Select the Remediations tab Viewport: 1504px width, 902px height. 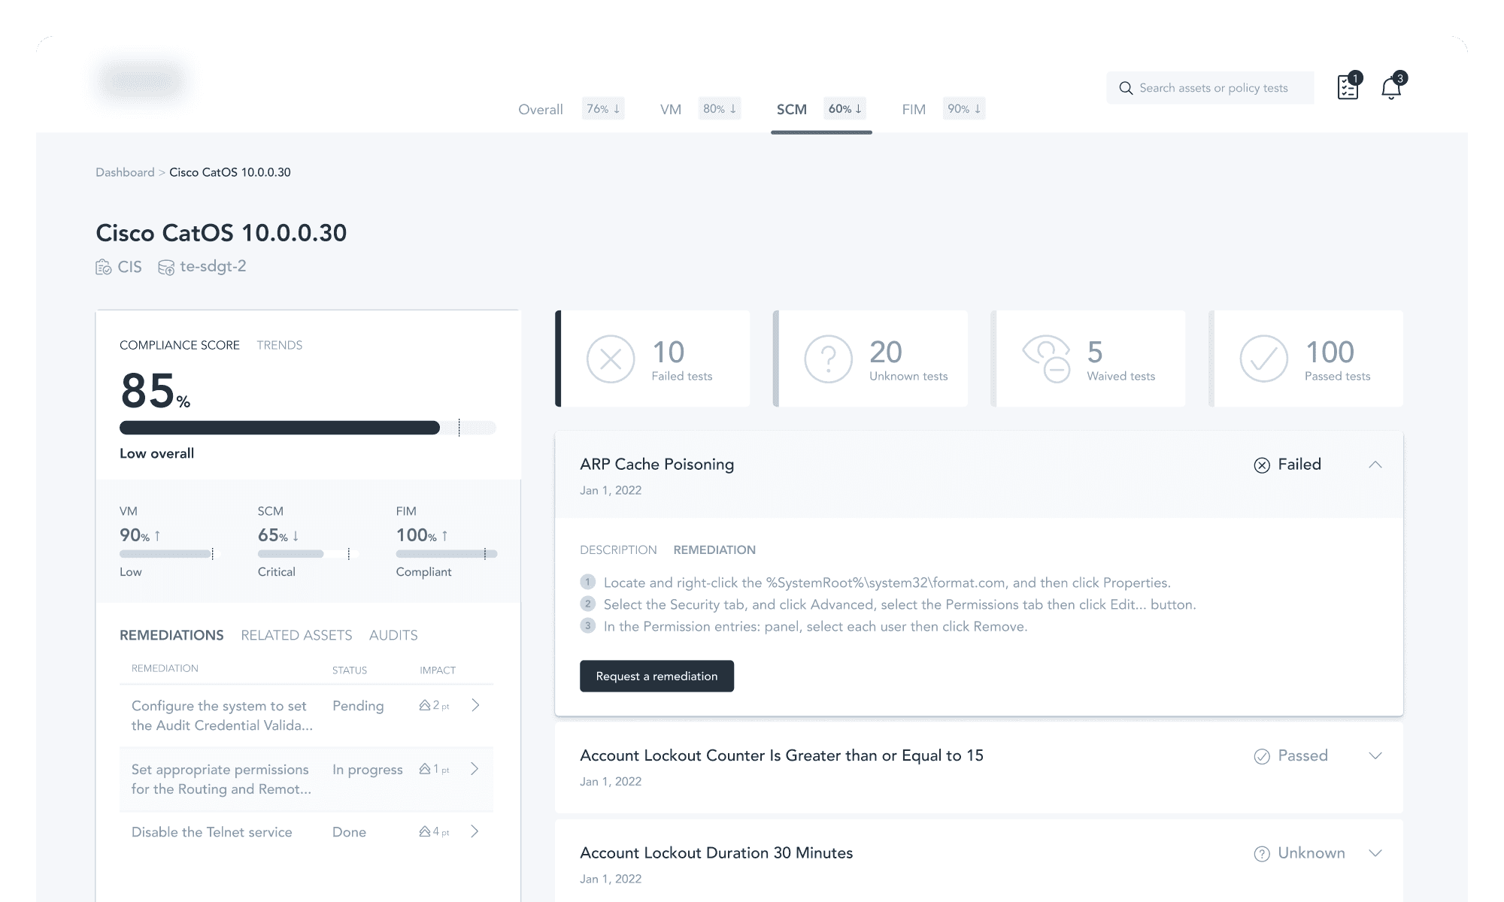tap(171, 635)
